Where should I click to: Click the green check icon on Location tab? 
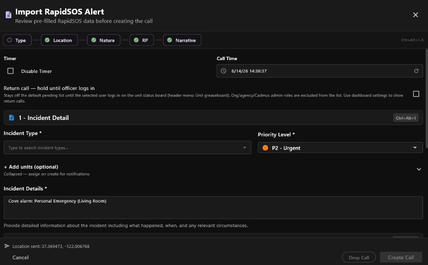47,40
